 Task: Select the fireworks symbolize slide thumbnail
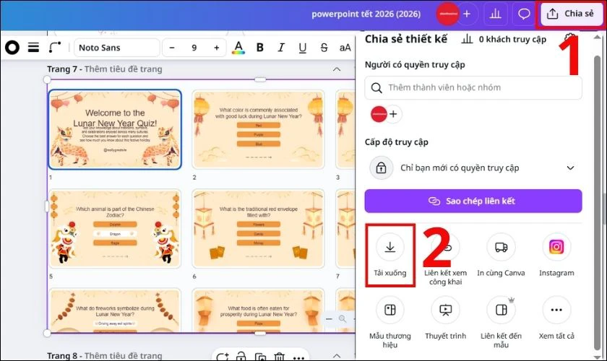(x=115, y=310)
